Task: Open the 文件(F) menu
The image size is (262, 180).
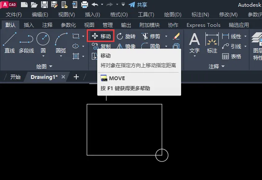Action: point(14,15)
